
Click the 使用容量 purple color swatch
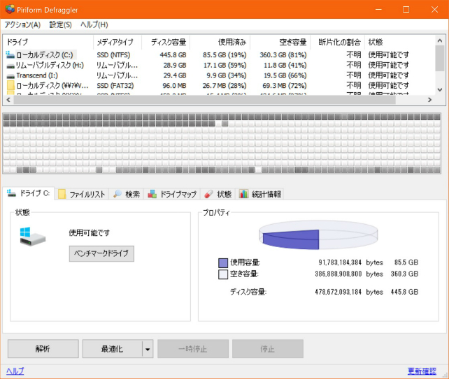pyautogui.click(x=223, y=262)
